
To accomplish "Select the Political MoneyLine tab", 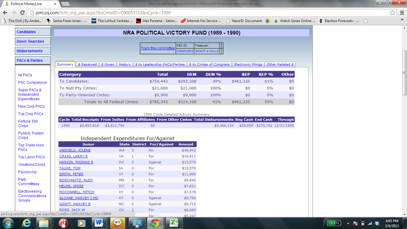I will point(30,4).
